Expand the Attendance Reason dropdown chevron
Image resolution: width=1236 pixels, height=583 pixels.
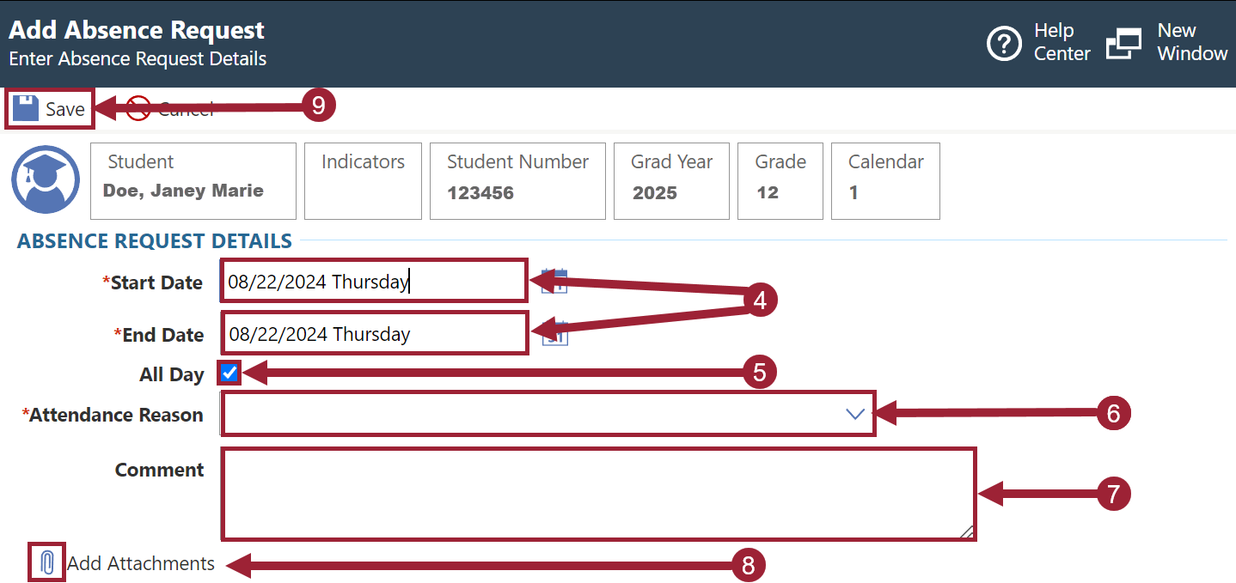tap(854, 414)
